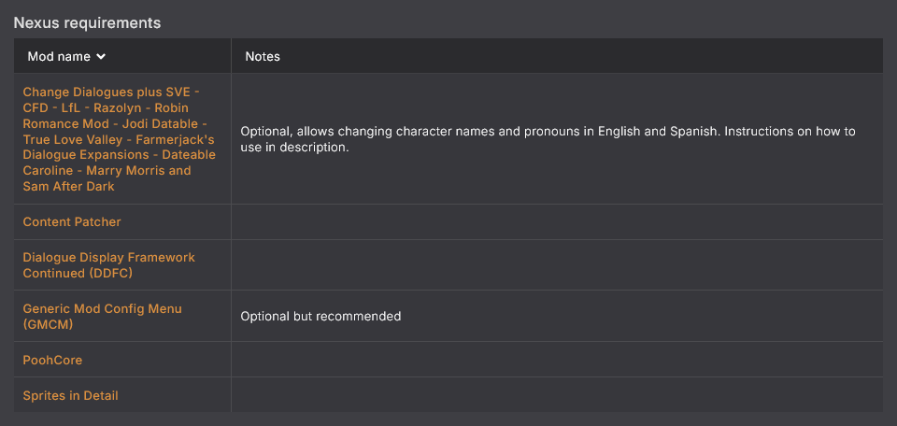Click the Nexus requirements section heading

coord(87,22)
